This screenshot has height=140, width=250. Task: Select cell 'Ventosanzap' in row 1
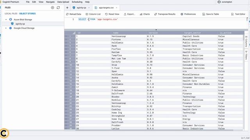(129, 36)
